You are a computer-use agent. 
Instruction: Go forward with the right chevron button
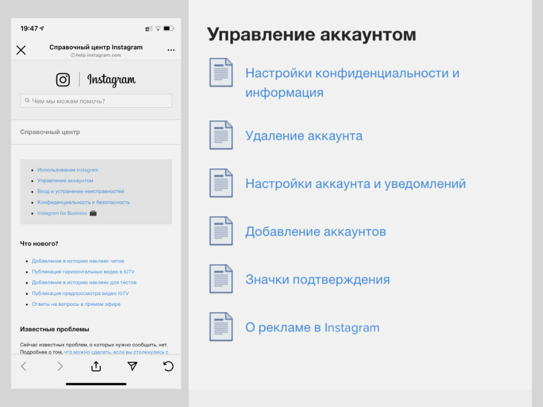(x=60, y=366)
